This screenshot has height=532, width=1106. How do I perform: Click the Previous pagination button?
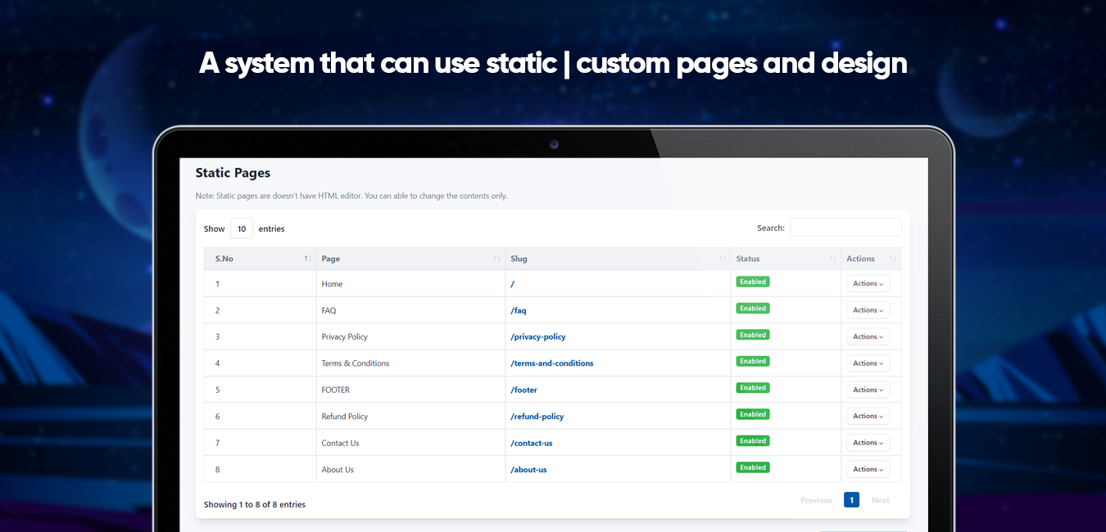coord(816,500)
